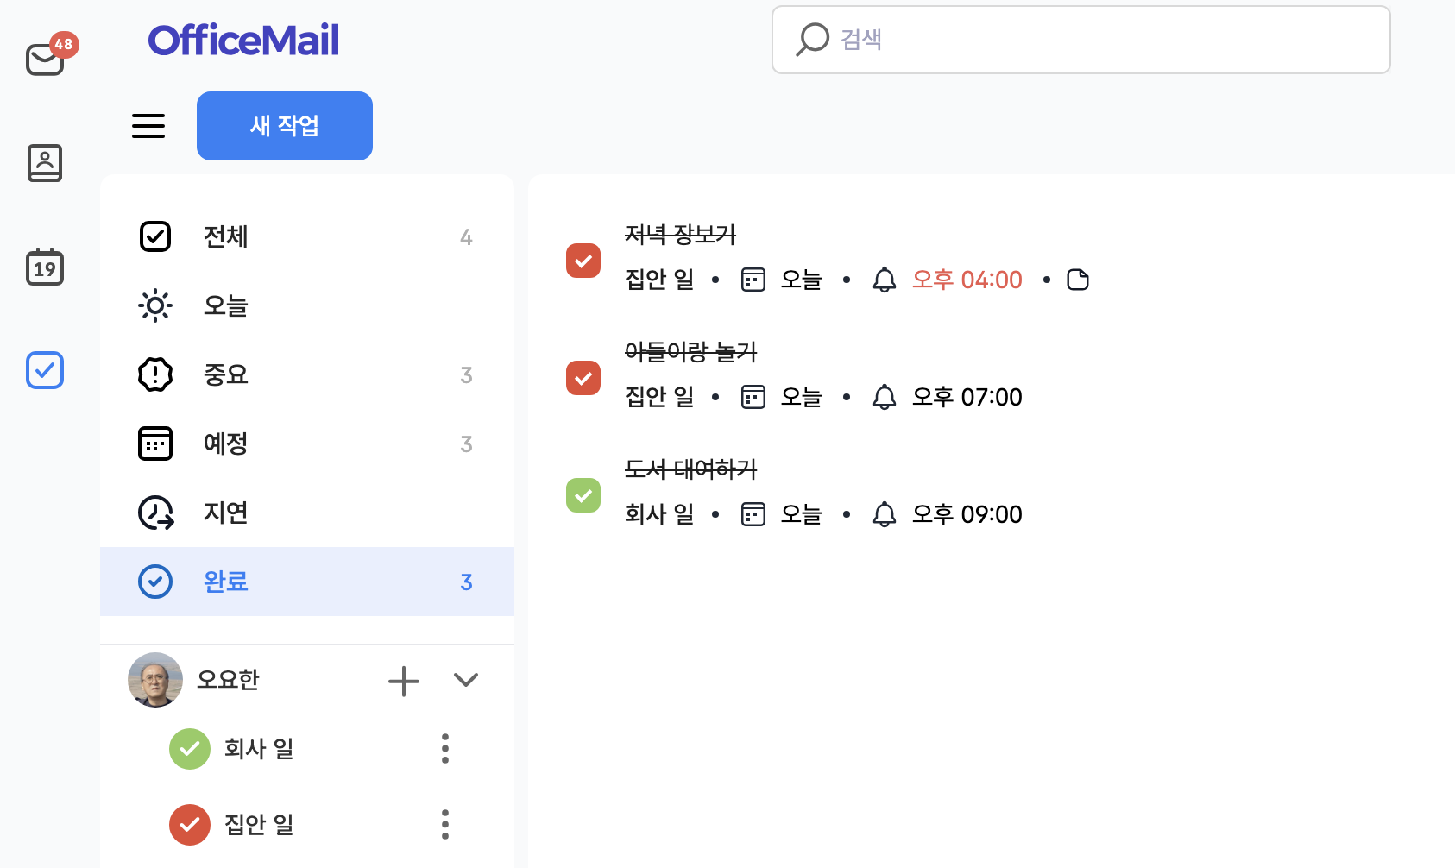Click the exclamation badge icon for 중요

(155, 374)
